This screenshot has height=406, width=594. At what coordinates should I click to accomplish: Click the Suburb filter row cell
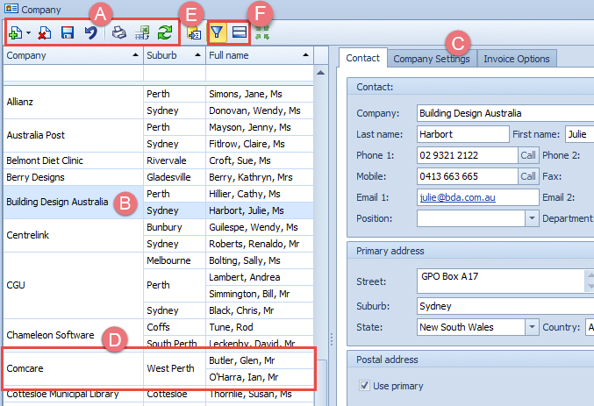175,73
